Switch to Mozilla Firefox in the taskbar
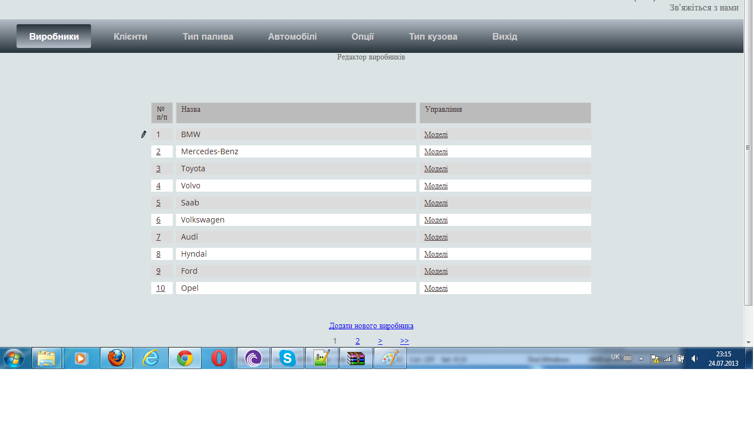754x423 pixels. click(116, 359)
